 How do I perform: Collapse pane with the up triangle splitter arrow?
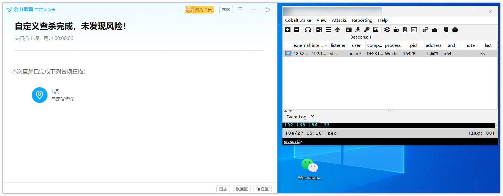point(286,111)
